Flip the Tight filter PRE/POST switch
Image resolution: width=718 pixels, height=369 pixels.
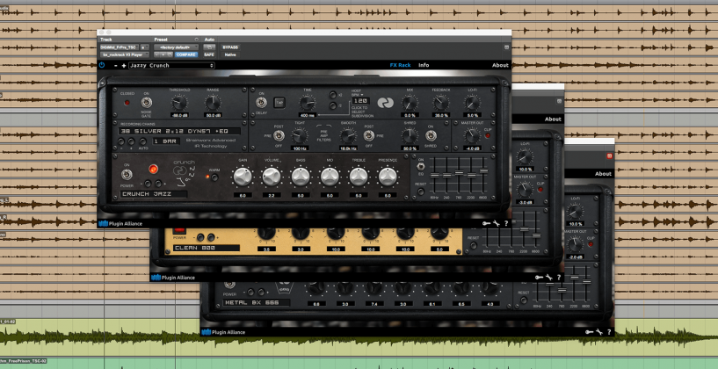click(279, 135)
